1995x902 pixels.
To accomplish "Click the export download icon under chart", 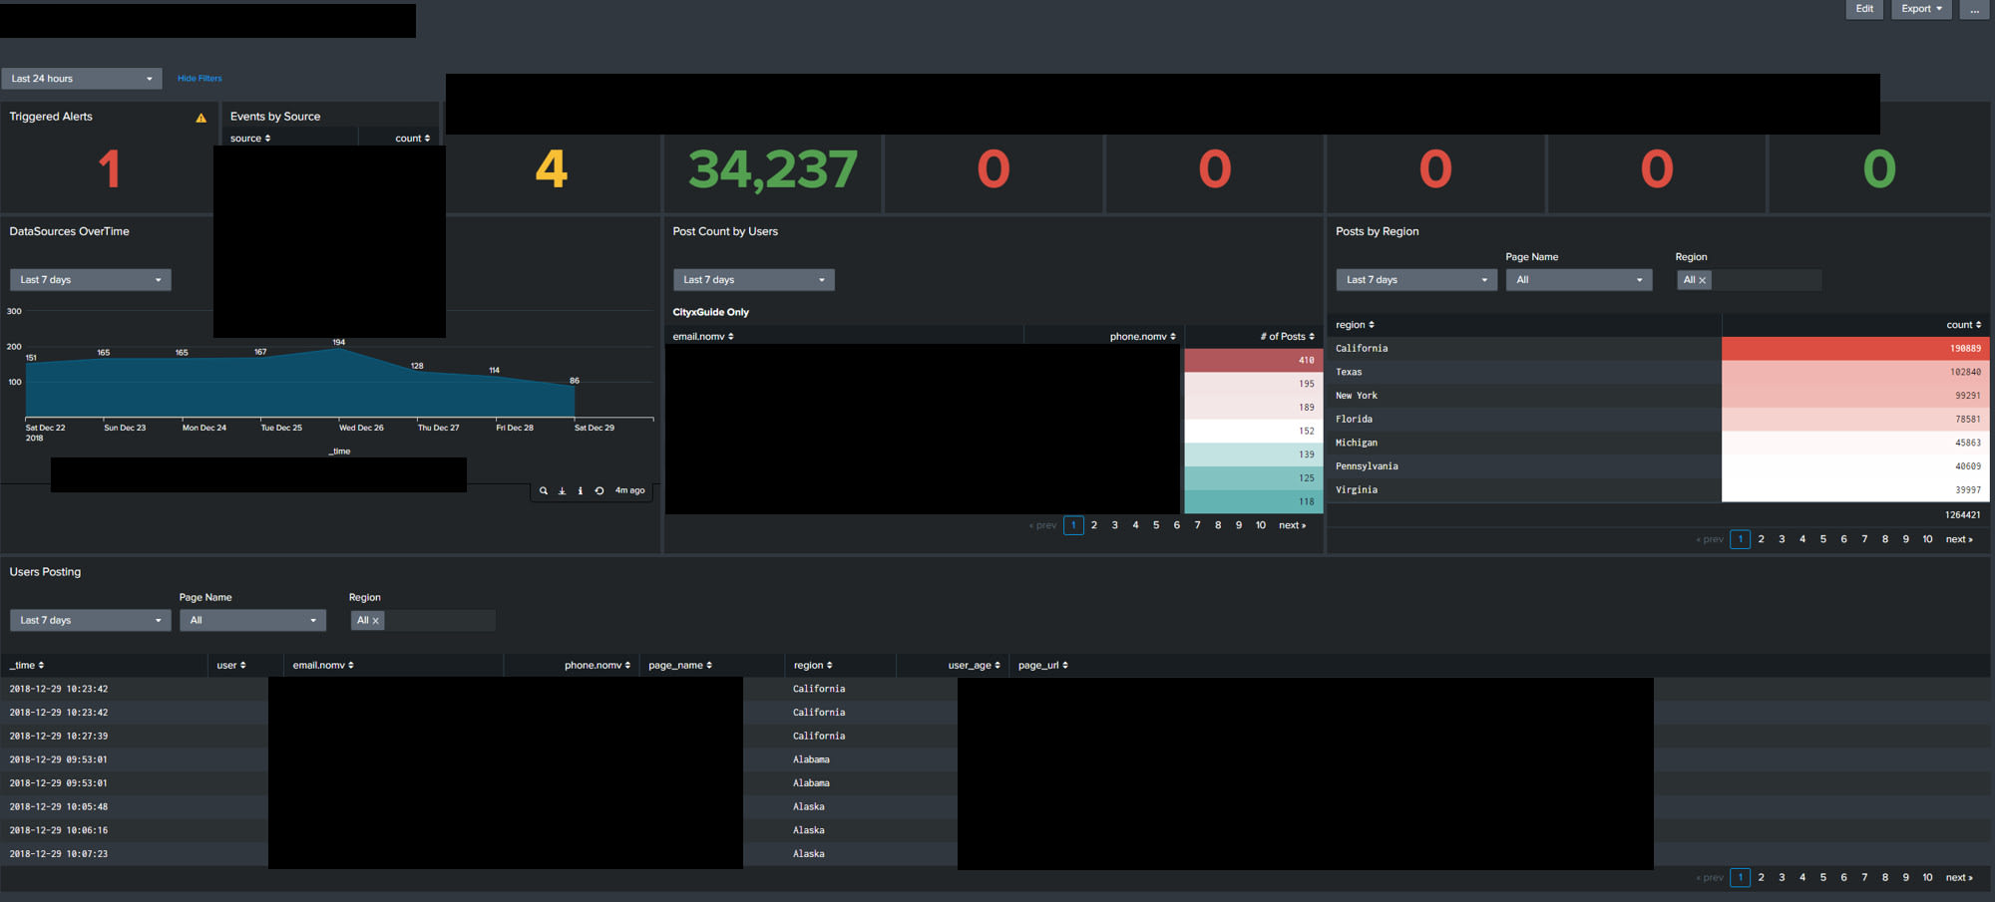I will 562,490.
